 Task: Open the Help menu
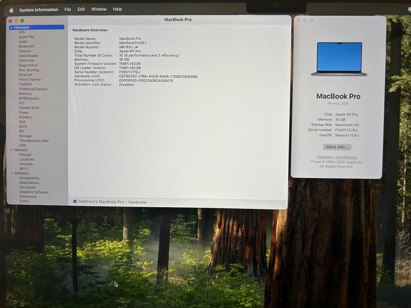tap(117, 9)
